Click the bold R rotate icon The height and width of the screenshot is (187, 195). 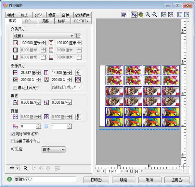25,168
